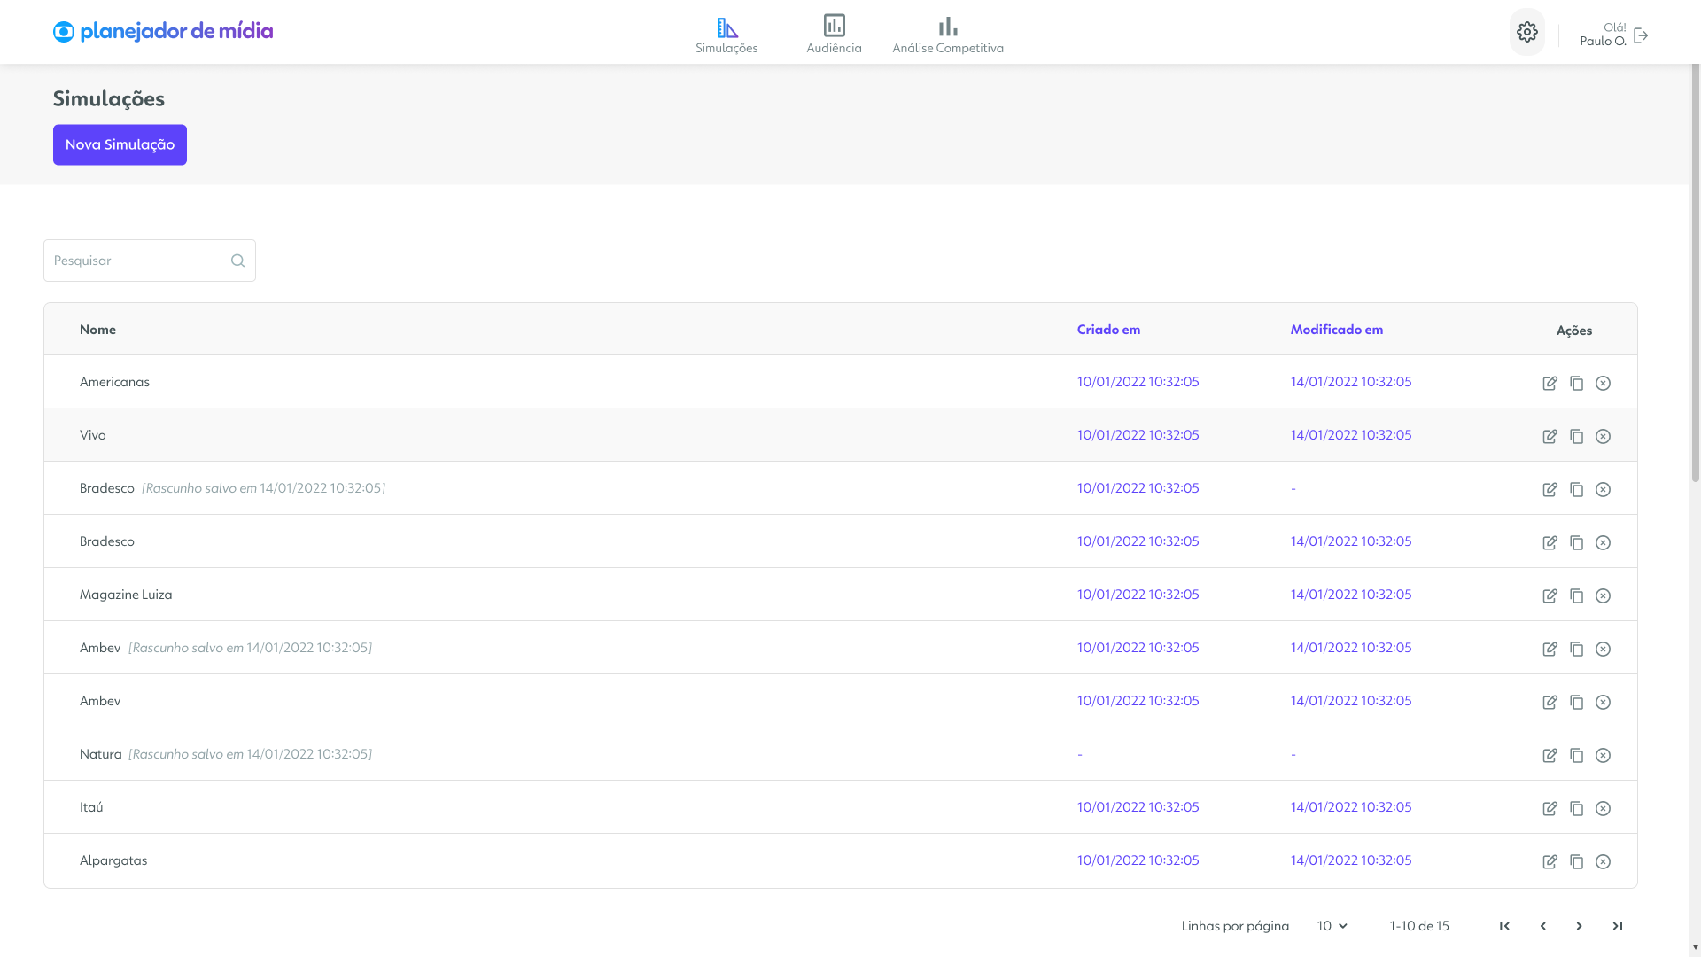
Task: Copy the Alpargatas simulation
Action: pos(1576,861)
